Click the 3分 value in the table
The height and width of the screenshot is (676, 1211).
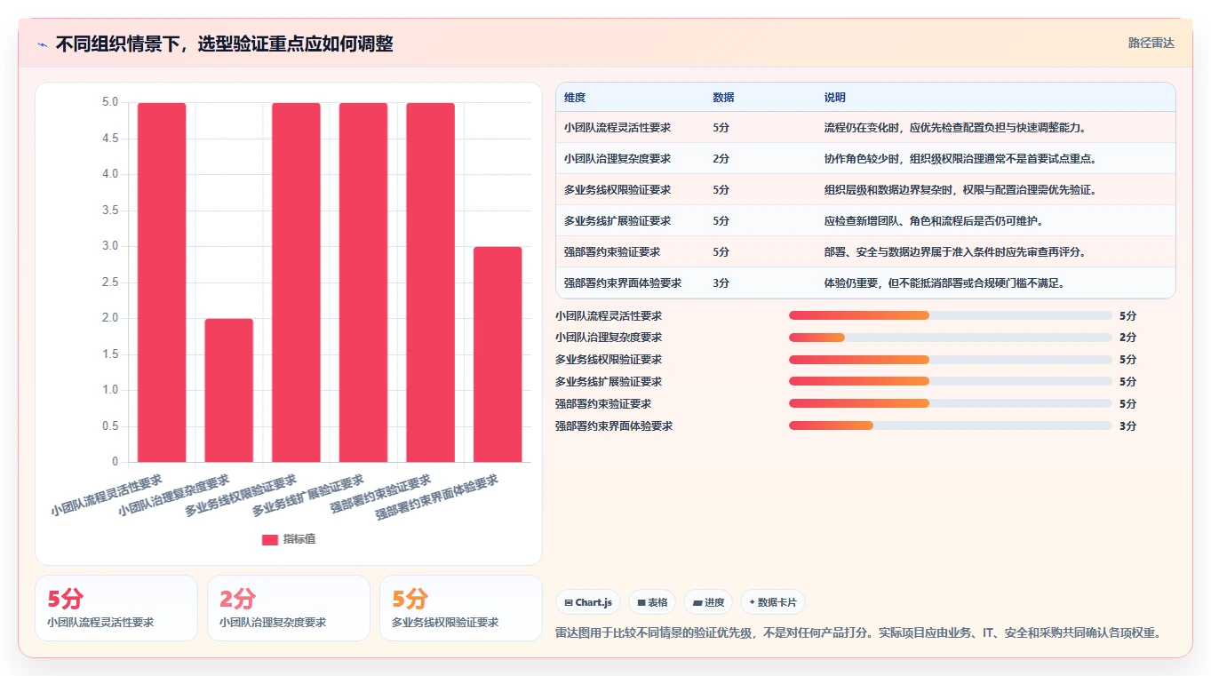coord(721,283)
